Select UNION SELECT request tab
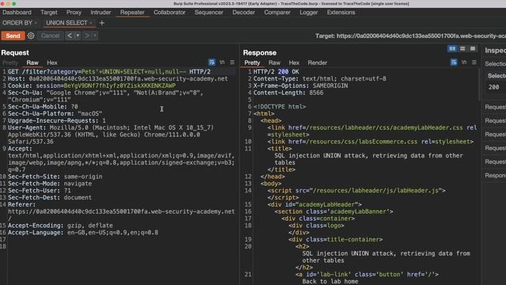The image size is (506, 285). (x=66, y=23)
